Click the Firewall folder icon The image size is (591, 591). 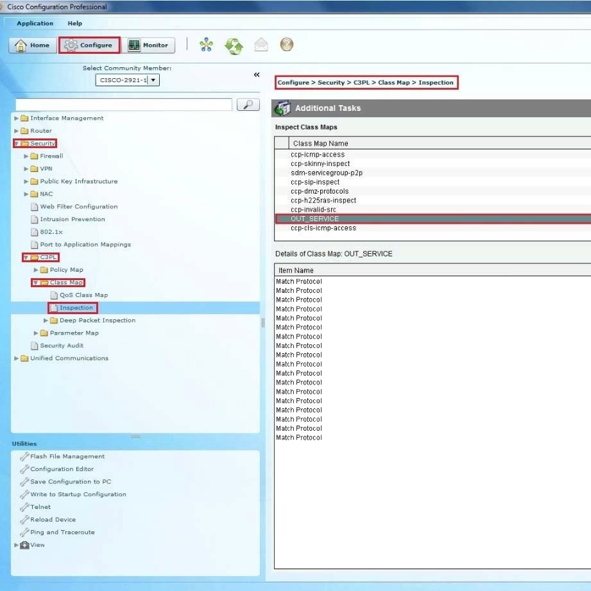35,156
